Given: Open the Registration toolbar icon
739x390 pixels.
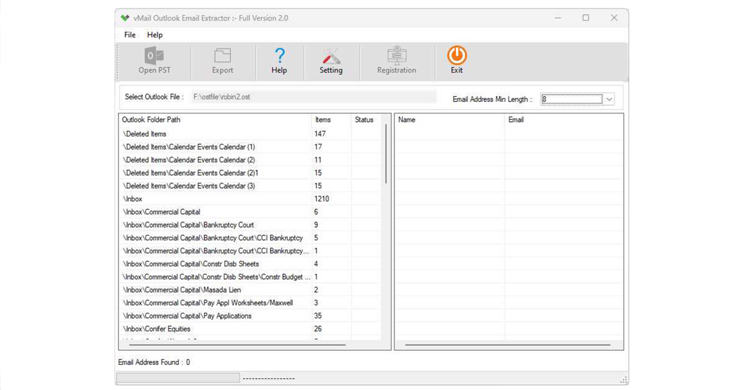Looking at the screenshot, I should click(x=396, y=61).
